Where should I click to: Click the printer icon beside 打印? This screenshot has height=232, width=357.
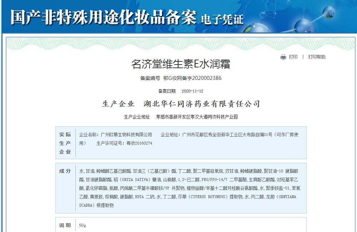click(283, 57)
